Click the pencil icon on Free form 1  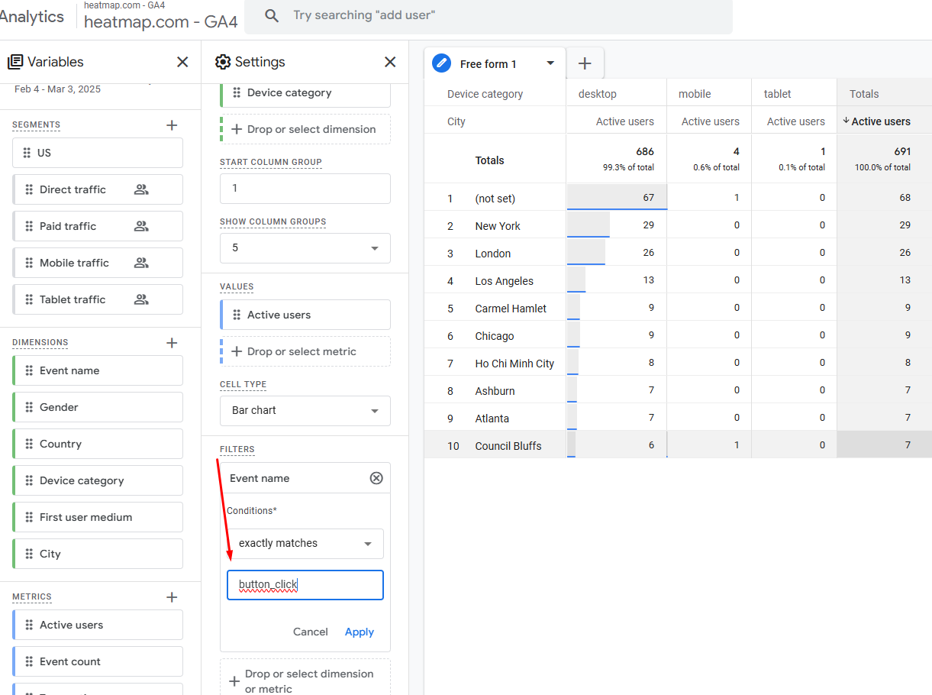coord(441,63)
